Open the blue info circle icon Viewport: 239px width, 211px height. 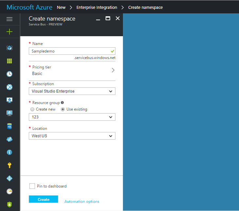coord(9,152)
